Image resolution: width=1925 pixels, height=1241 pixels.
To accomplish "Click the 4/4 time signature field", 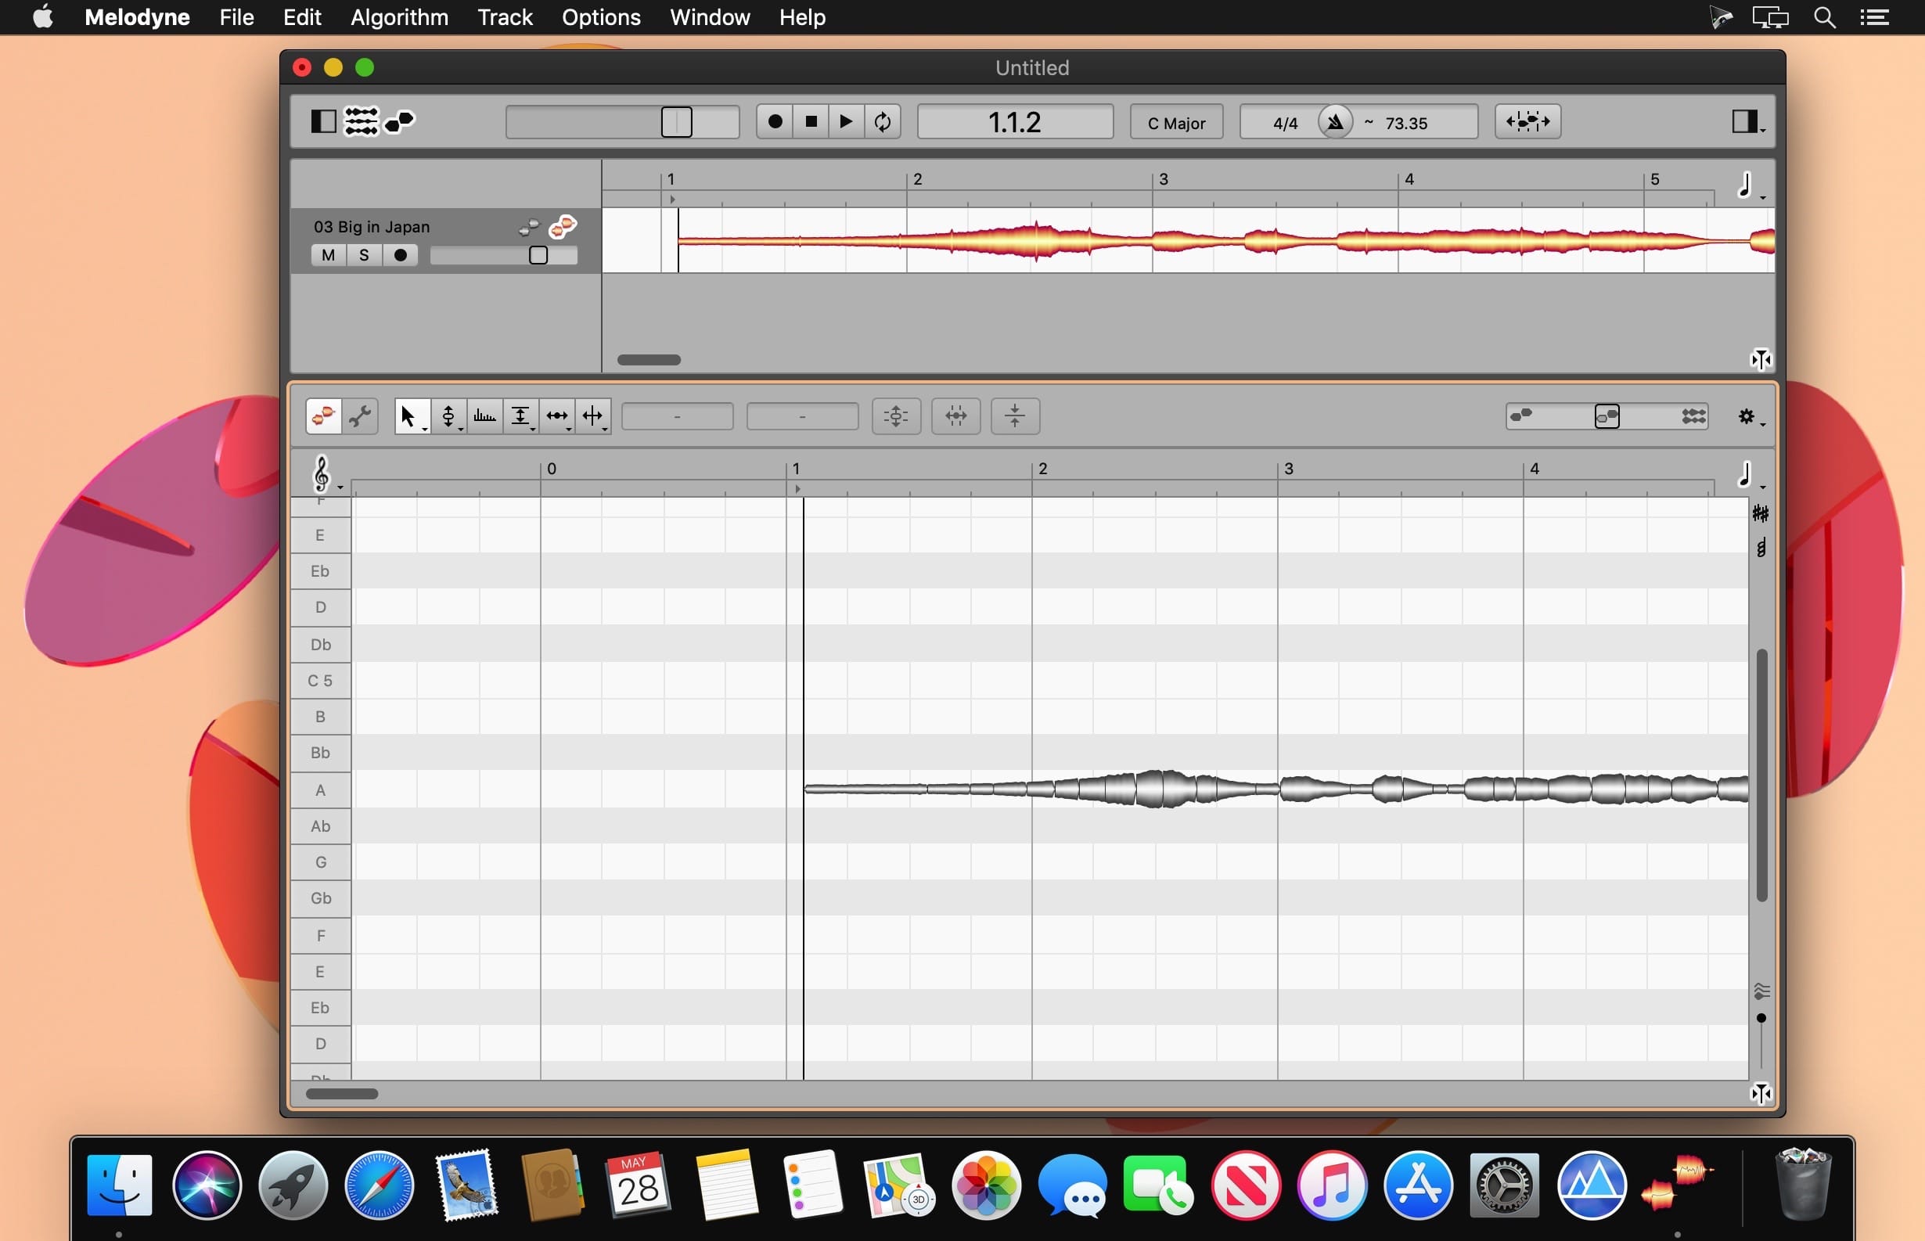I will [1284, 123].
